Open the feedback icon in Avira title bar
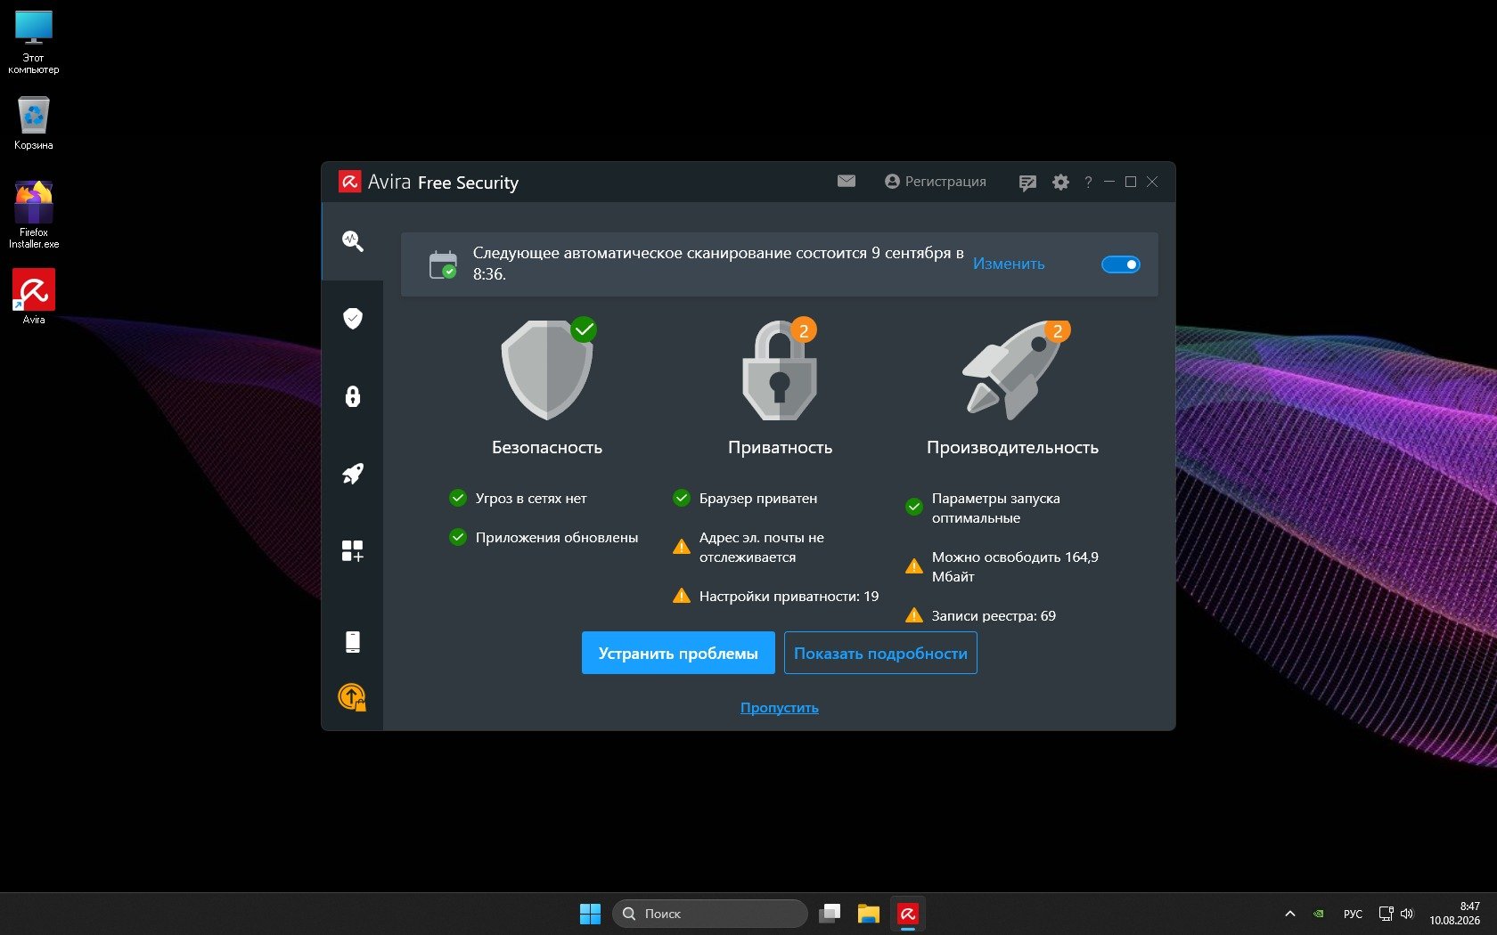Screen dimensions: 1497x935 coord(1027,183)
